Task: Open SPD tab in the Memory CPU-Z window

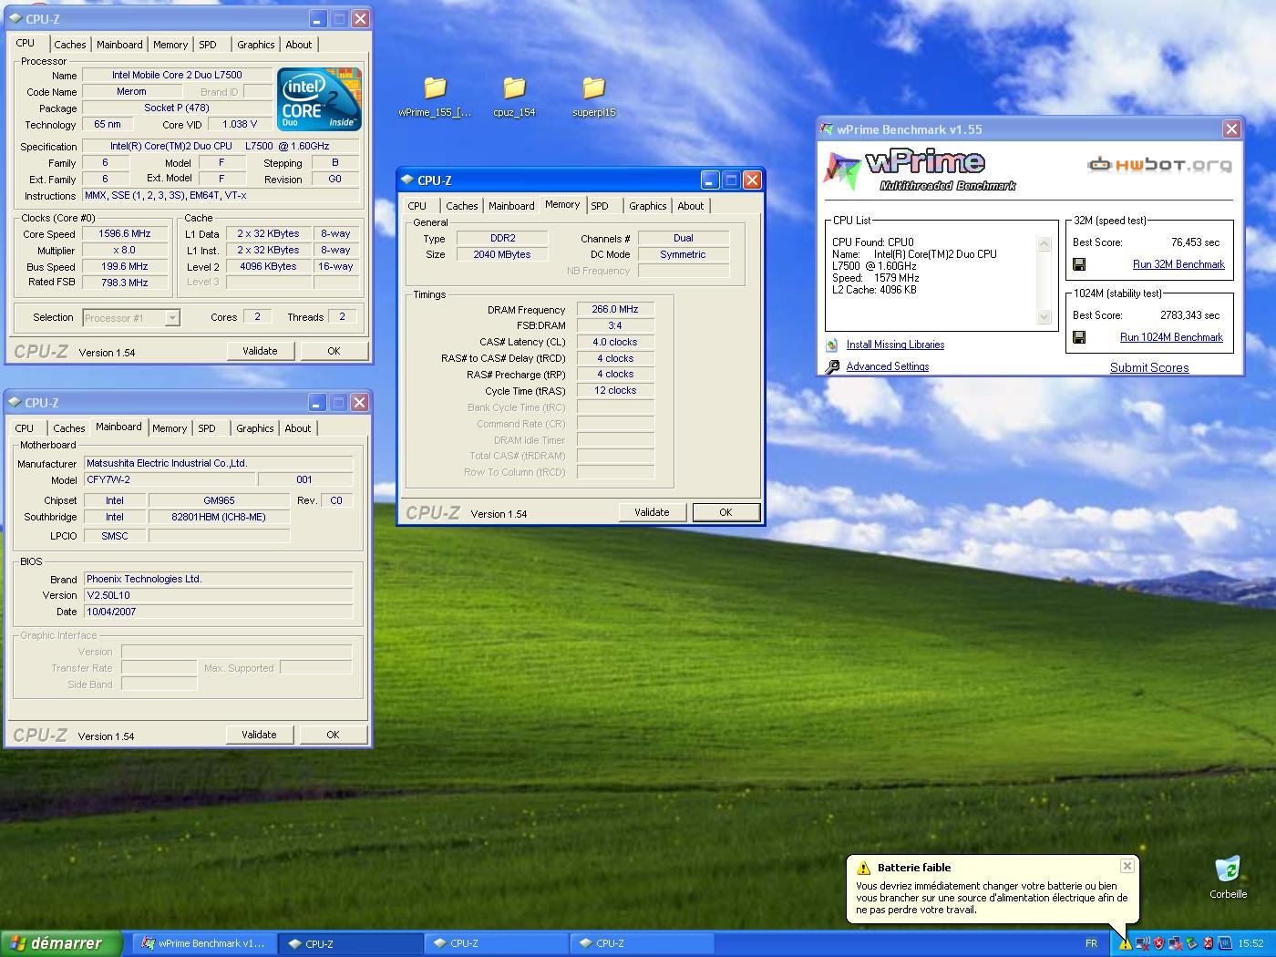Action: pyautogui.click(x=600, y=206)
